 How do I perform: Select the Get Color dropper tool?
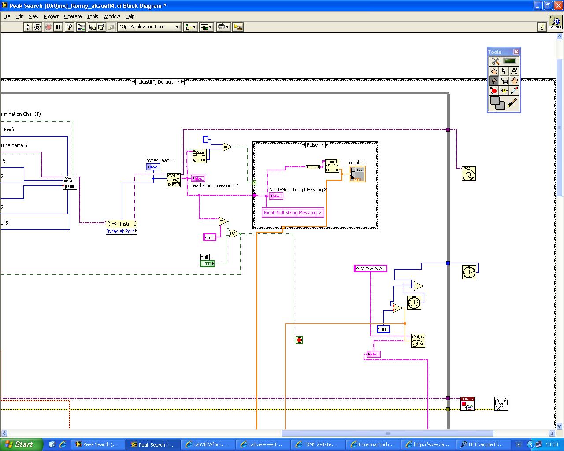click(x=514, y=91)
